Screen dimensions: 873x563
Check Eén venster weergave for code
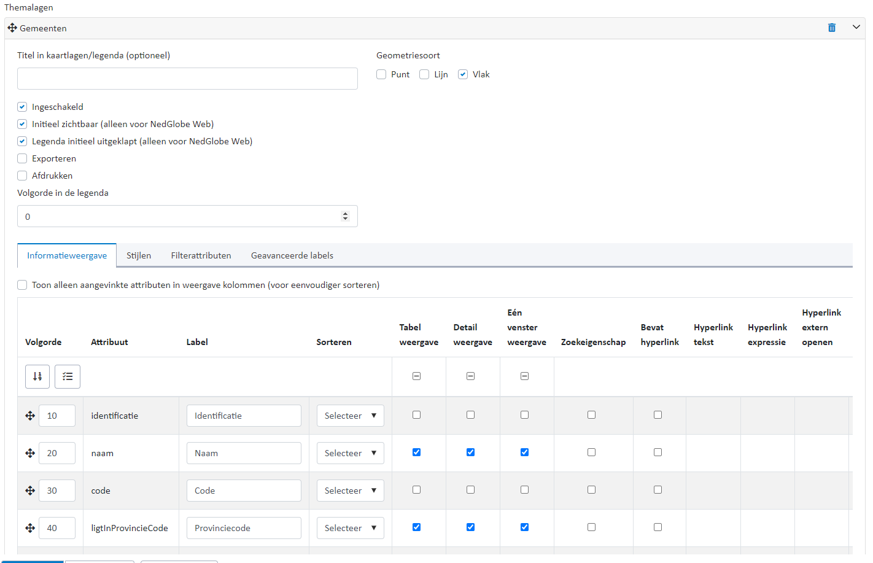pyautogui.click(x=525, y=490)
